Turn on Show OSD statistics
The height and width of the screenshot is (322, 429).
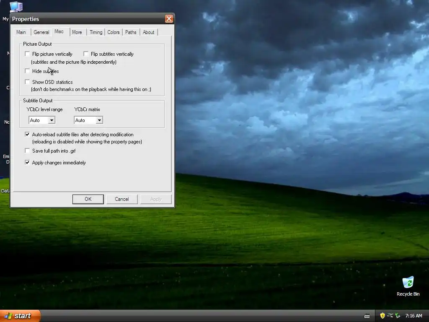point(27,82)
